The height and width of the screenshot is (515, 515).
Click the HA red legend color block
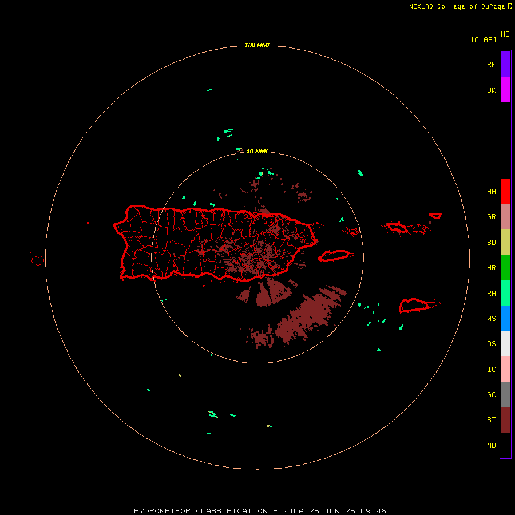[x=505, y=191]
